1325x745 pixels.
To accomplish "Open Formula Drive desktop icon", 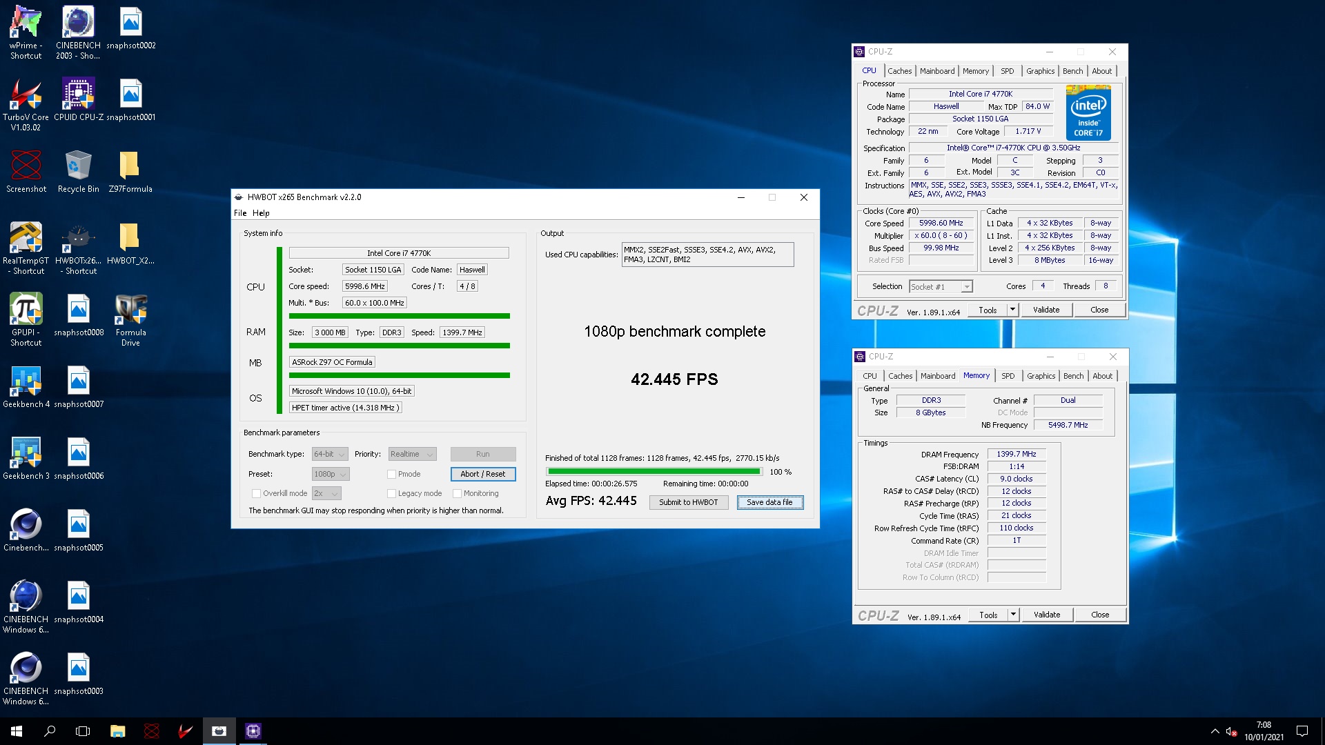I will click(x=130, y=319).
